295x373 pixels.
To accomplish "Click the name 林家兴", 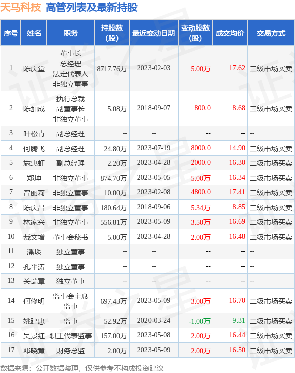I will (34, 222).
